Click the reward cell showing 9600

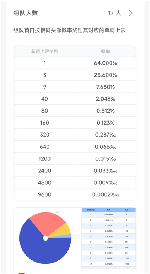click(x=45, y=194)
